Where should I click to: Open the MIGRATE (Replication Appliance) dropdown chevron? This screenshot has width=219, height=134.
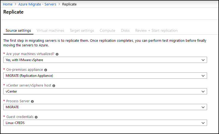[203, 76]
